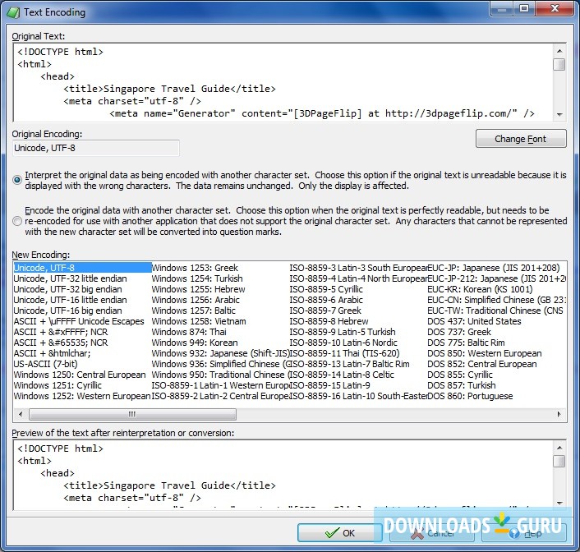Screen dimensions: 580x552
Task: Select DOS 437: United States
Action: [x=474, y=321]
